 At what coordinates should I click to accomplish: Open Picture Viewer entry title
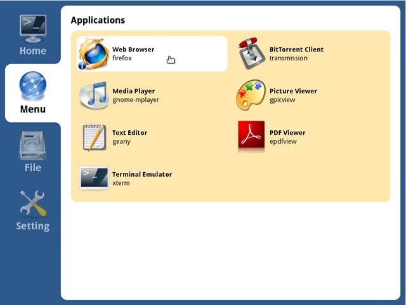point(293,91)
